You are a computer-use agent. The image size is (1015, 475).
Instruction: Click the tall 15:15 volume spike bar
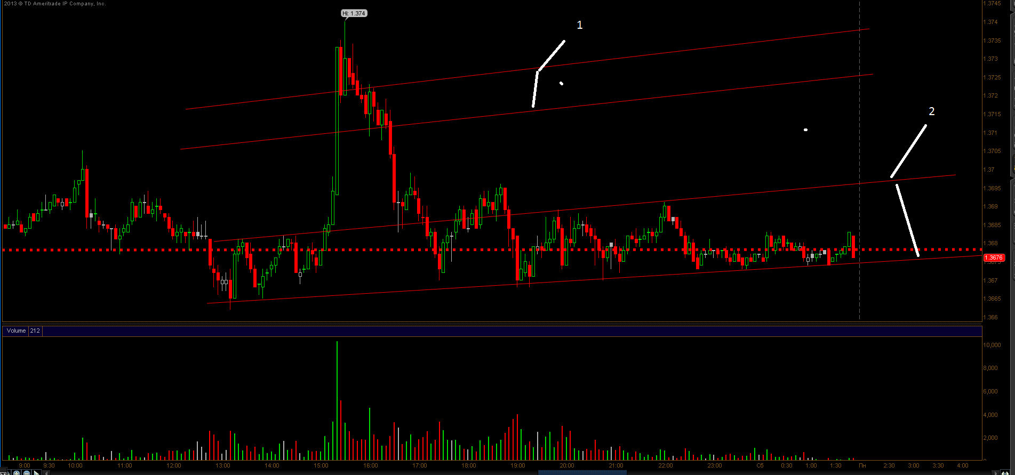[337, 400]
